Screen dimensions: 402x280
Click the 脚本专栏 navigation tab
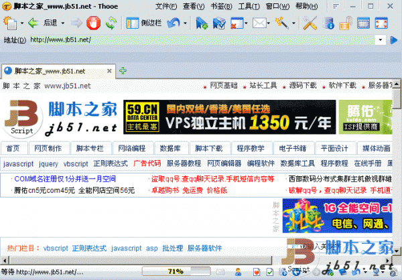(90, 148)
